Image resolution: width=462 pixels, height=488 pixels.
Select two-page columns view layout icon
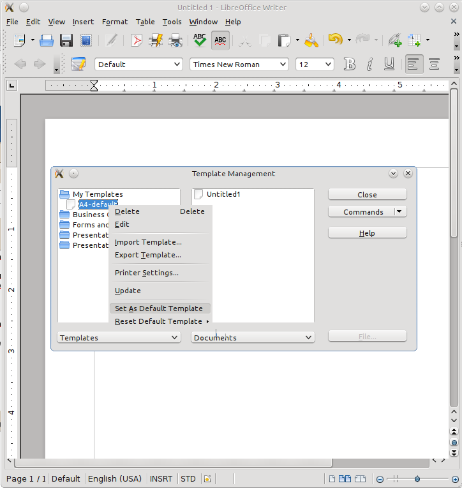point(345,478)
